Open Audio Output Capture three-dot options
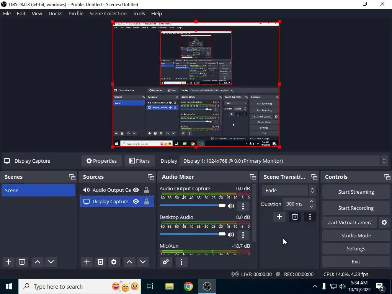 [x=243, y=206]
